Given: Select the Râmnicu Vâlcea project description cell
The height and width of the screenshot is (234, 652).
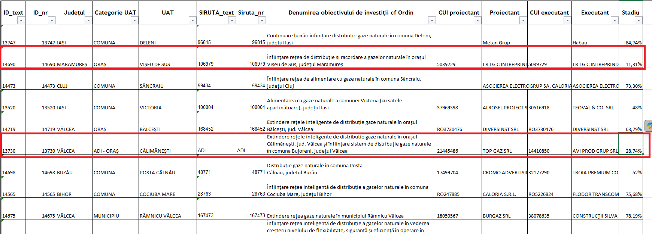Looking at the screenshot, I should [x=351, y=209].
